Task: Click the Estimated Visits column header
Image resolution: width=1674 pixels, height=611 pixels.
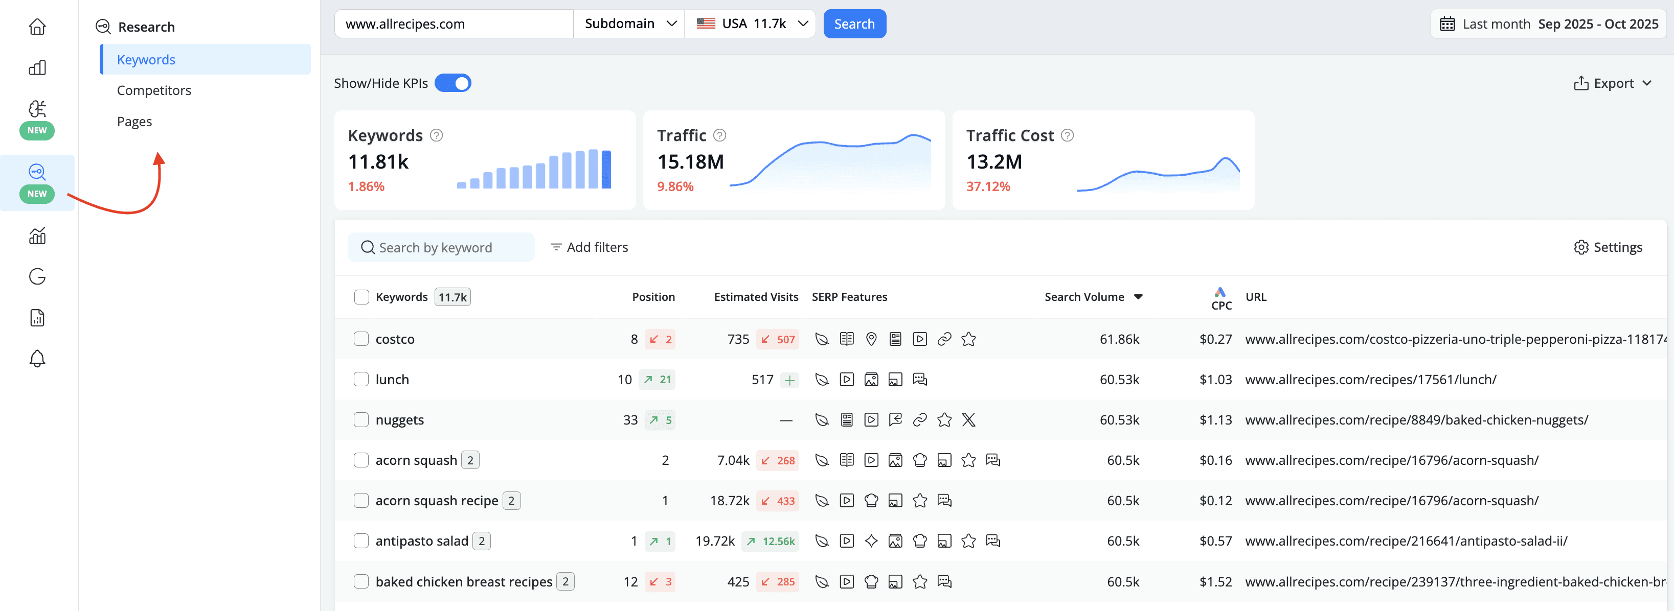Action: pos(756,297)
